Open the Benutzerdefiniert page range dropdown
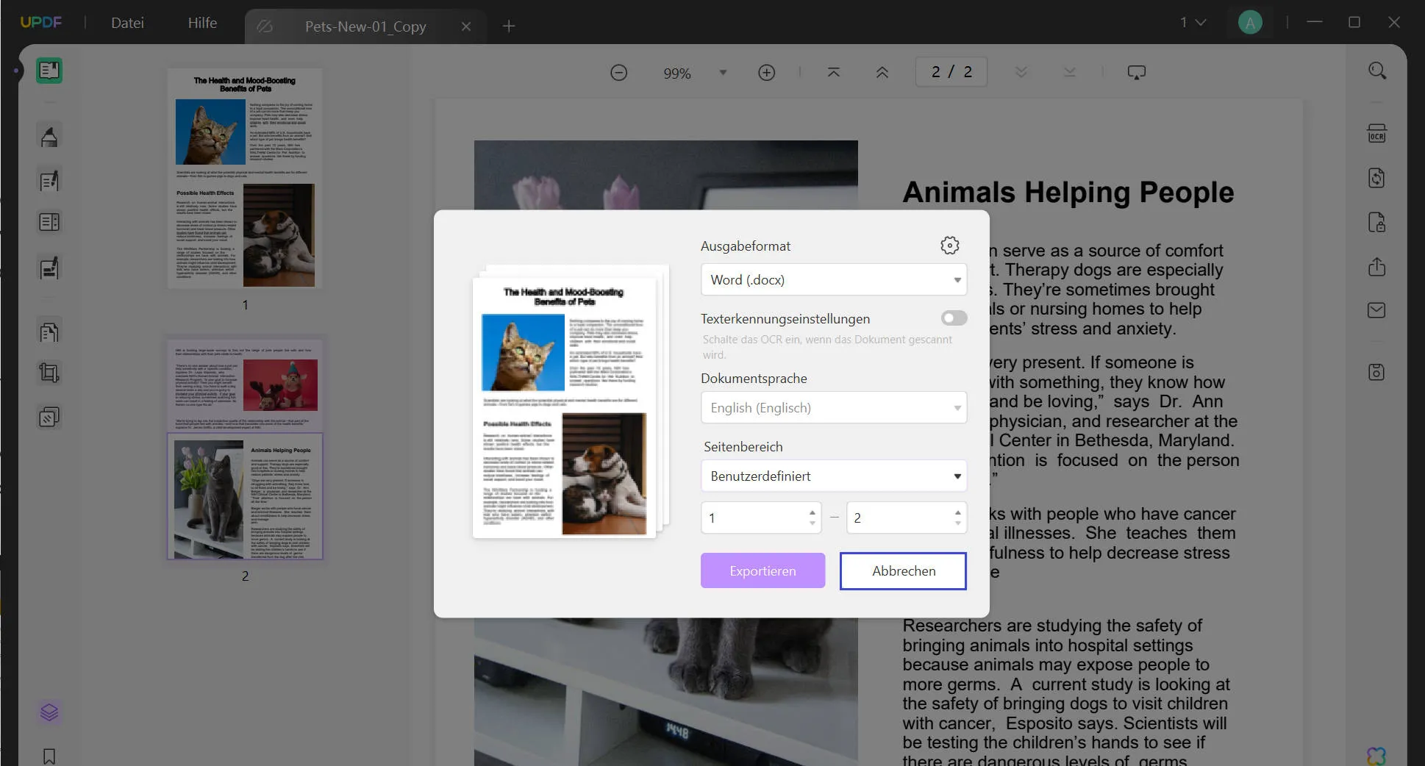This screenshot has width=1425, height=766. click(x=833, y=476)
